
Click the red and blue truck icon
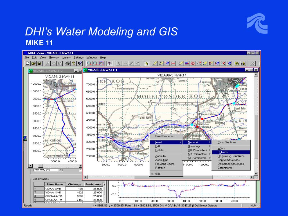coord(187,63)
